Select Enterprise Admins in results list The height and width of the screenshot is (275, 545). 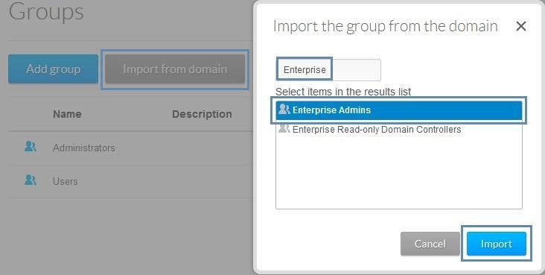[399, 110]
